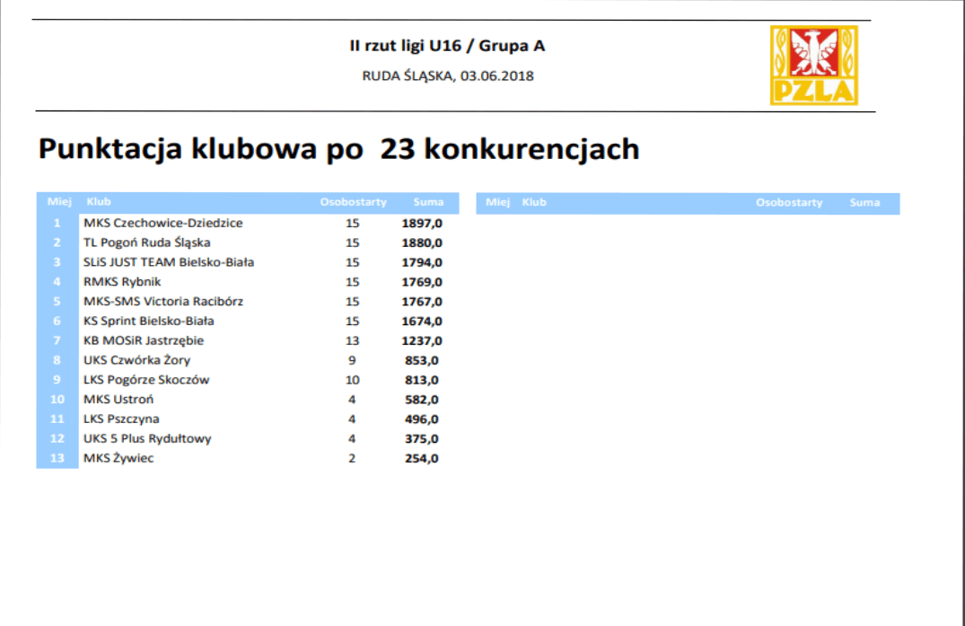Image resolution: width=965 pixels, height=626 pixels.
Task: Select the club name MKS Czechowice-Dziedzice
Action: click(x=162, y=223)
